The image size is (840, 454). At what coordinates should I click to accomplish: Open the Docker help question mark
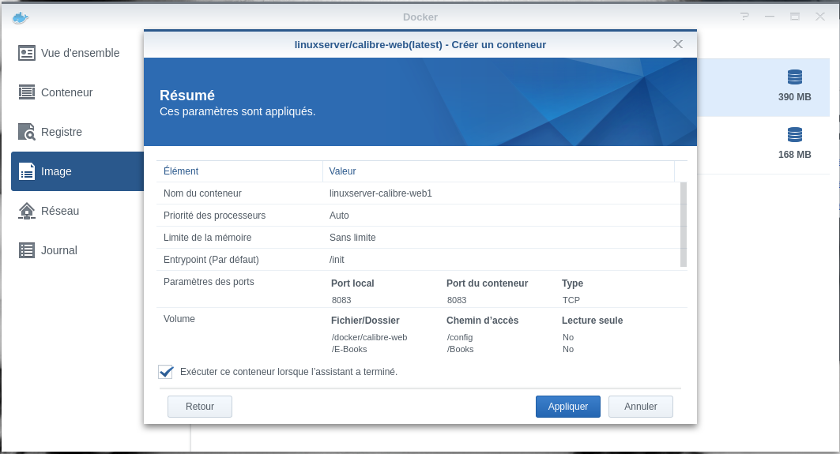pos(744,17)
